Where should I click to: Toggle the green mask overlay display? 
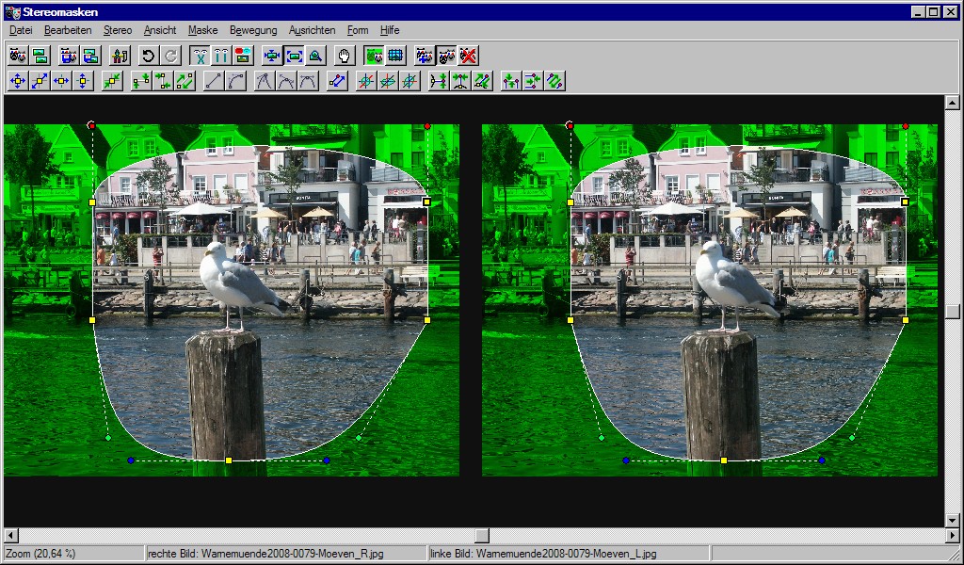click(374, 56)
